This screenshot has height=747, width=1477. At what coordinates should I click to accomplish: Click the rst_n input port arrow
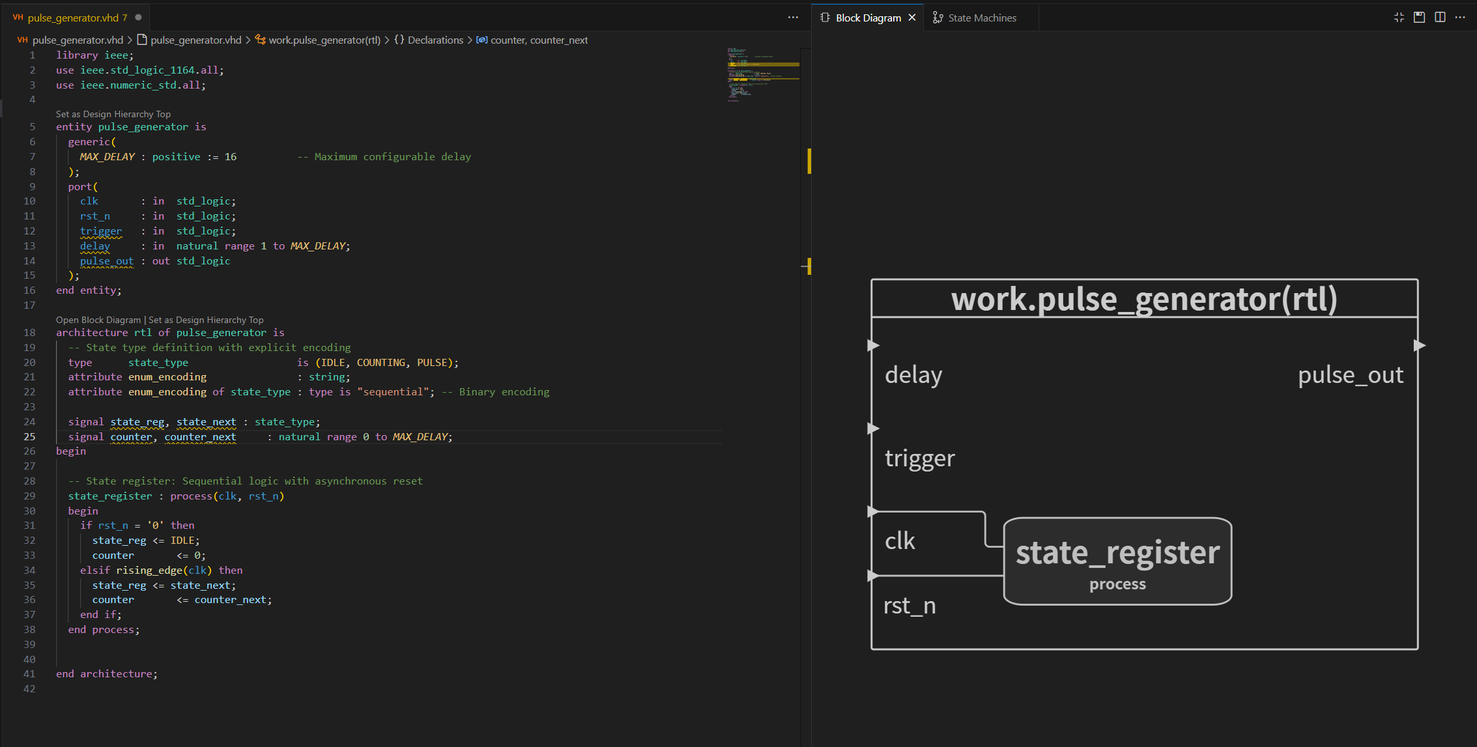874,576
